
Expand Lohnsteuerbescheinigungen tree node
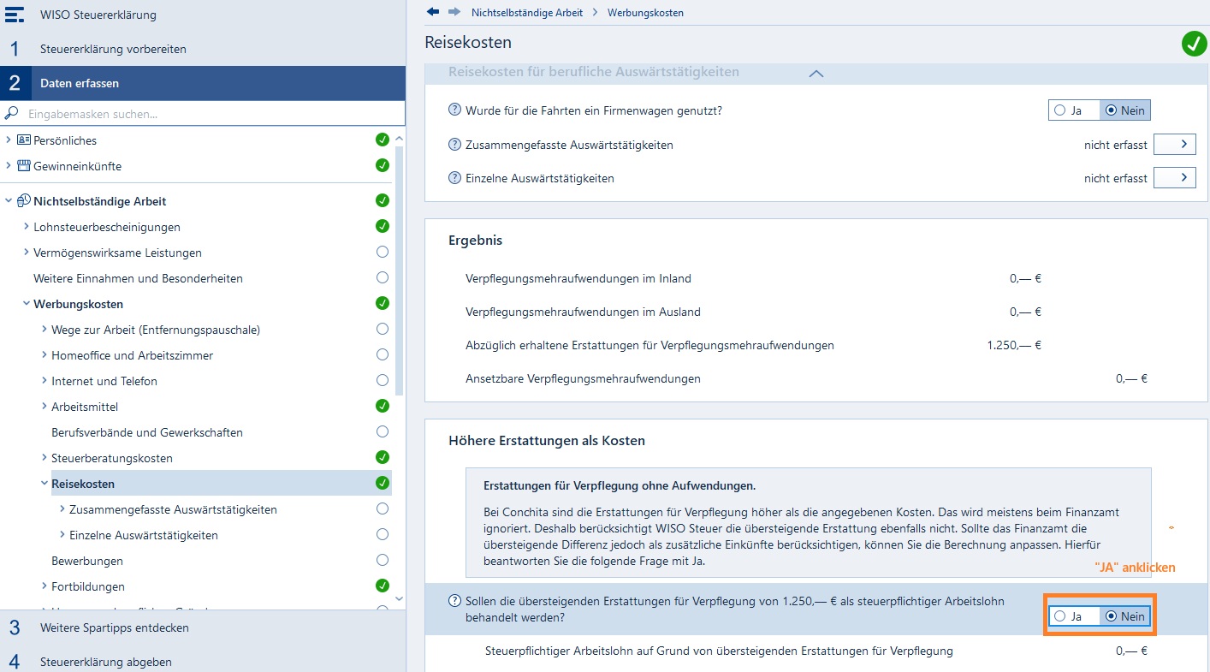pyautogui.click(x=27, y=226)
